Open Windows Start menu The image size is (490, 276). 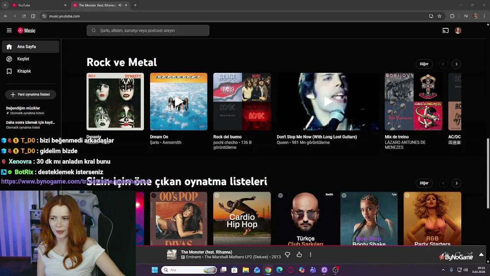(155, 270)
